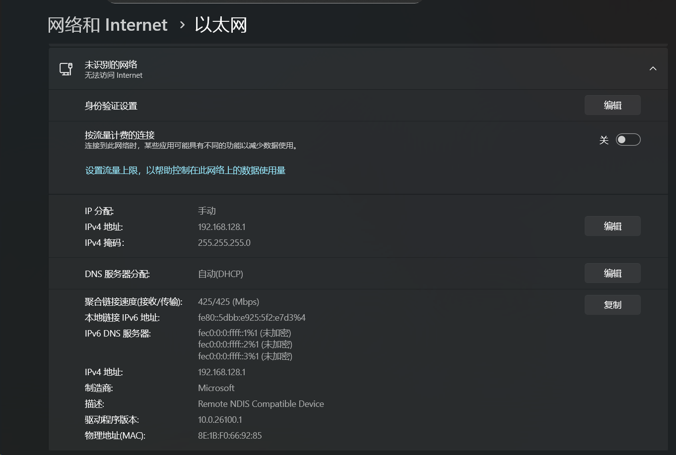
Task: Click Remote NDIS Compatible Device description
Action: click(x=261, y=404)
